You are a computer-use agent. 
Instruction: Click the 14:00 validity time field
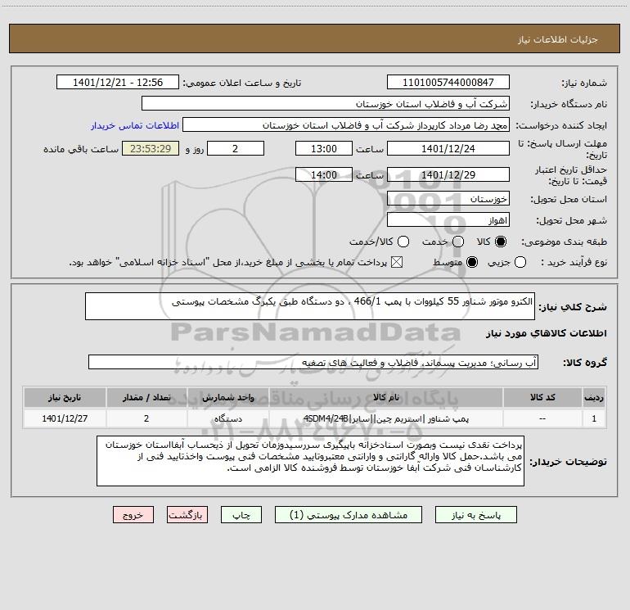coord(324,174)
